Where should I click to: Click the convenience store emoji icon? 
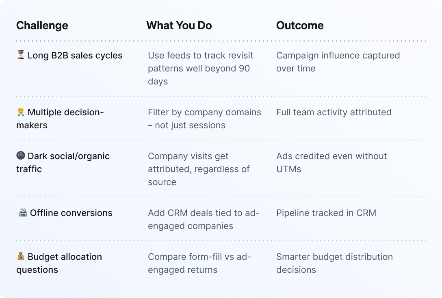(x=23, y=212)
